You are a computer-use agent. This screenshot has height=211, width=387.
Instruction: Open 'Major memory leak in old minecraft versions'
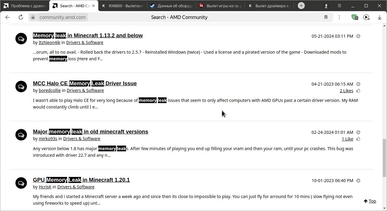[90, 132]
